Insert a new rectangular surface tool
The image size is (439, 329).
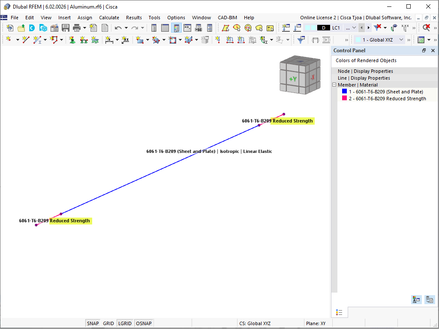pyautogui.click(x=139, y=40)
